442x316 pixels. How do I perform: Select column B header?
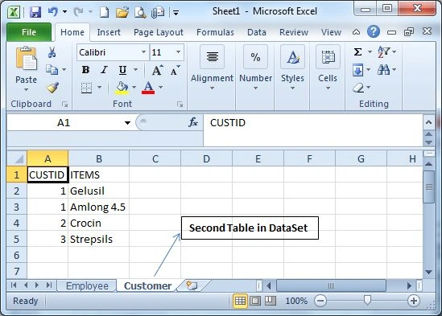(x=99, y=158)
